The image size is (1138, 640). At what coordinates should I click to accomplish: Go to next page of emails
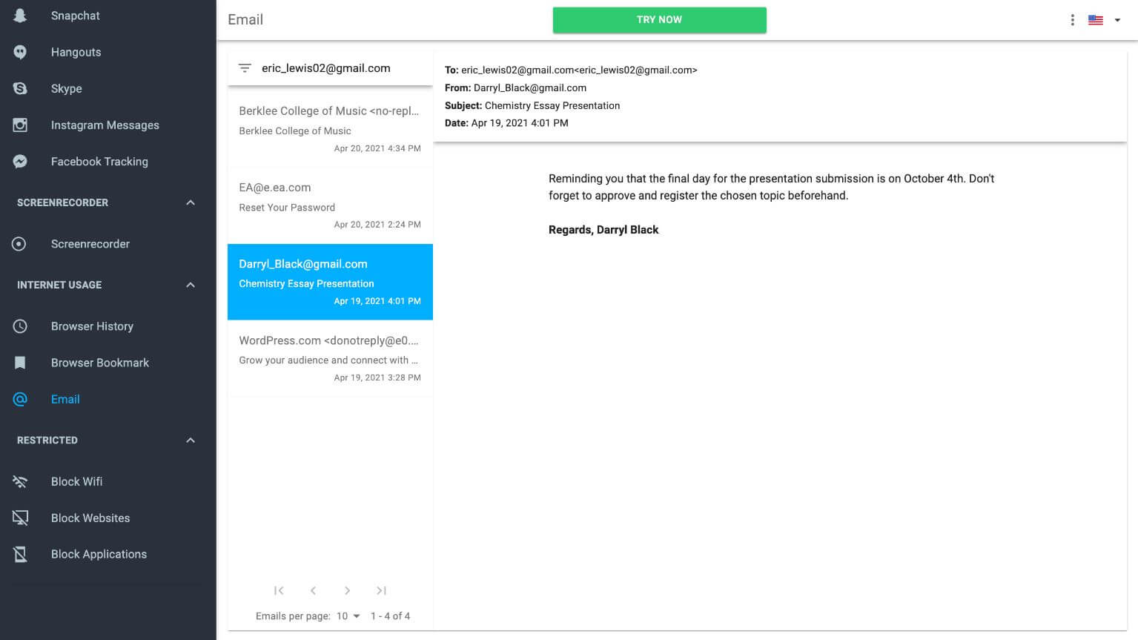tap(347, 590)
